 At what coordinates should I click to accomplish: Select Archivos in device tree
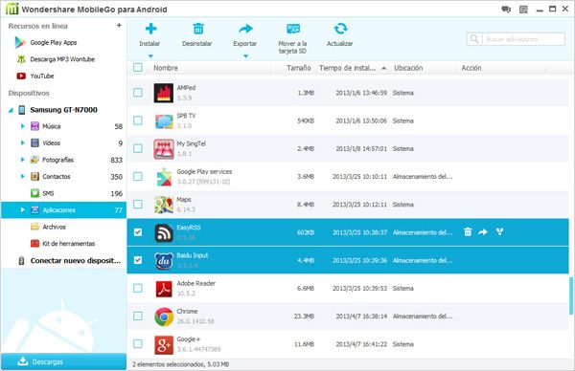click(x=54, y=227)
